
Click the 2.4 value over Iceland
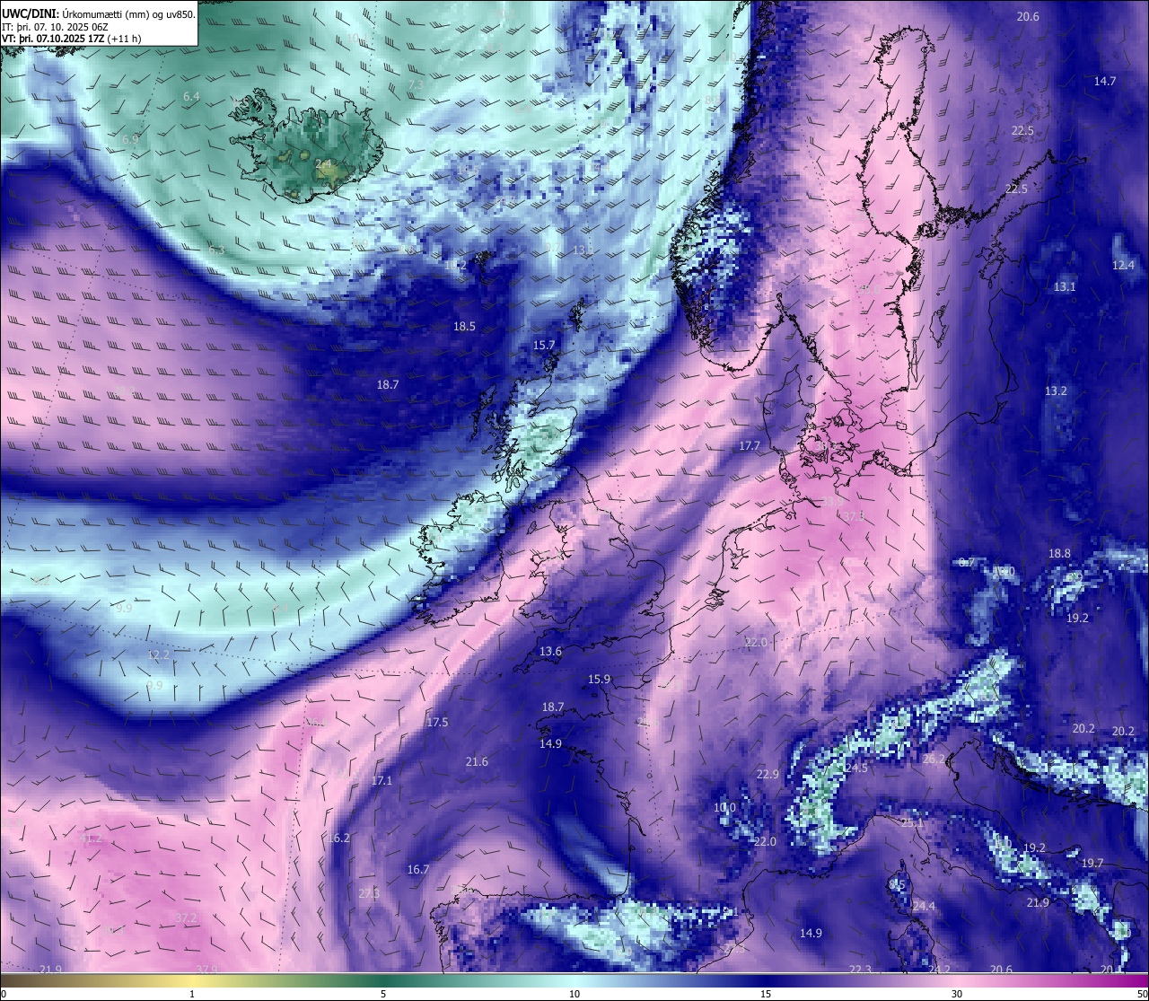coord(323,163)
